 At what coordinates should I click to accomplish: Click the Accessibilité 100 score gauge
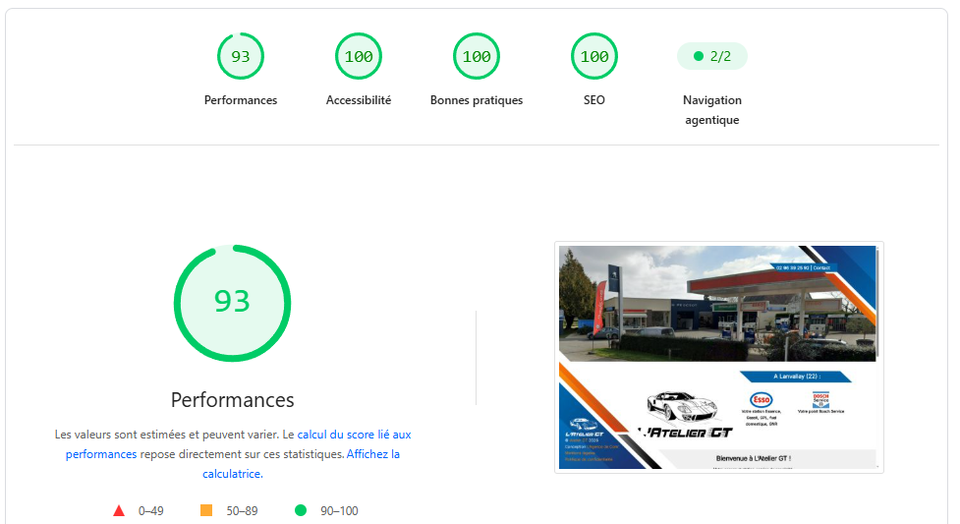[359, 56]
